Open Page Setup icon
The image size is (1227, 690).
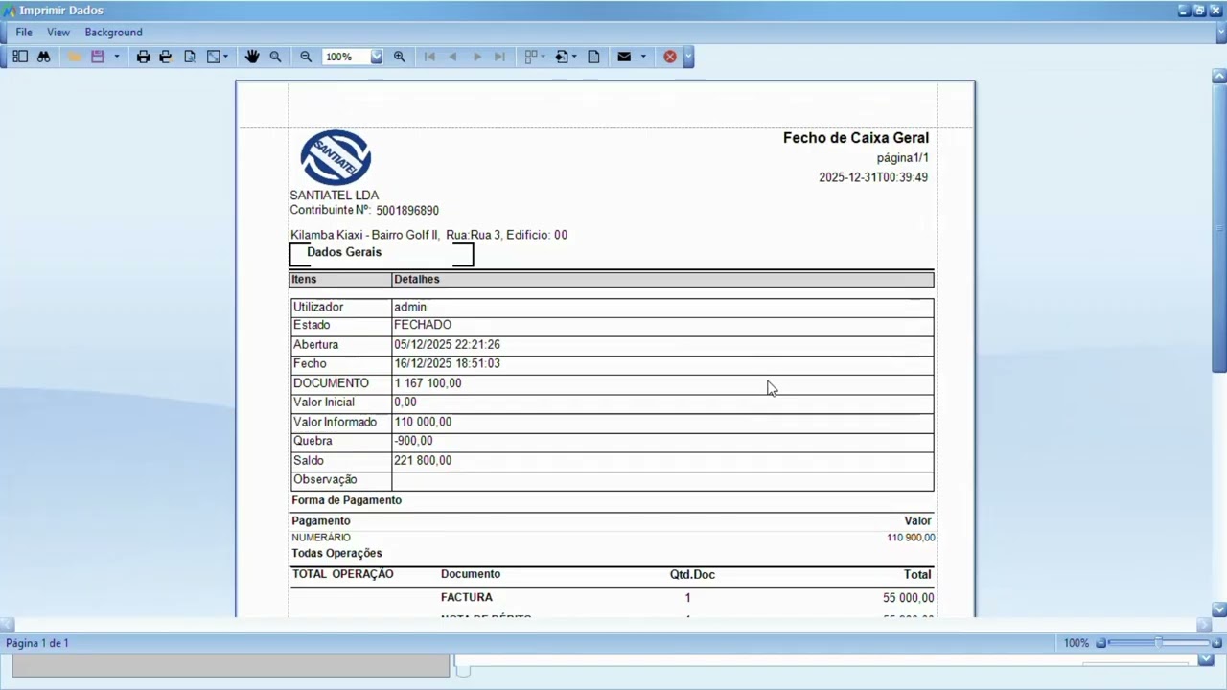click(x=190, y=57)
